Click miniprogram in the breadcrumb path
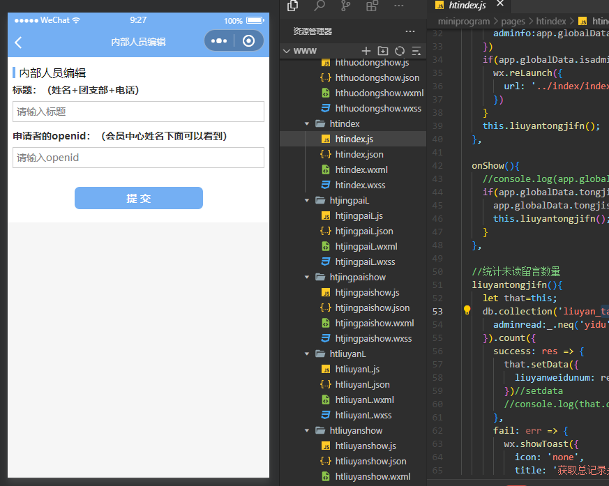609x486 pixels. (x=464, y=22)
